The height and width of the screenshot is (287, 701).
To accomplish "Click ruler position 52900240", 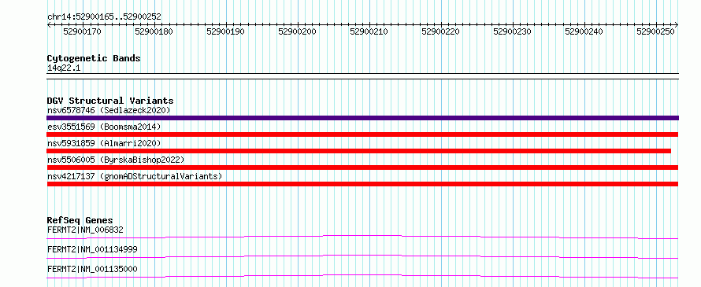I will 584,31.
